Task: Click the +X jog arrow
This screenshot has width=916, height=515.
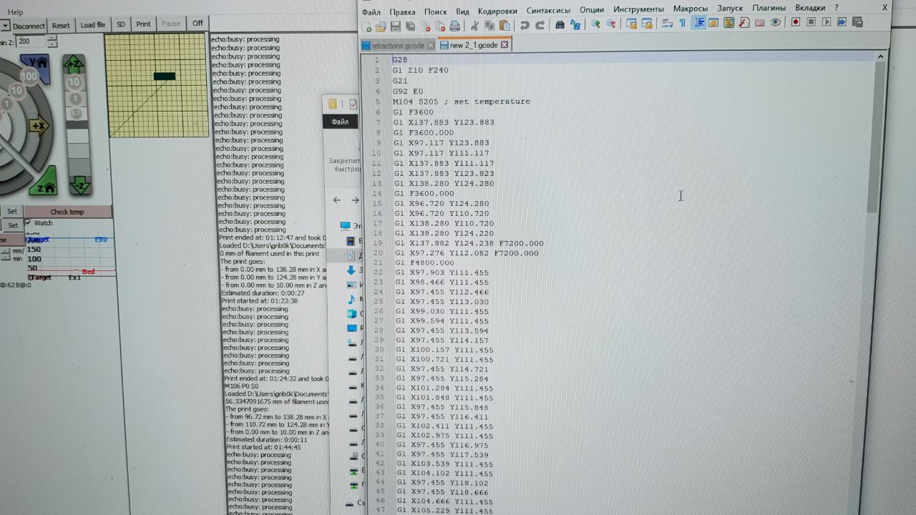Action: point(39,126)
